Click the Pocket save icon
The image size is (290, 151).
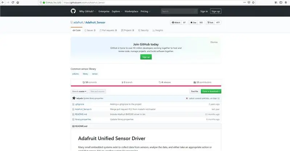pos(249,3)
